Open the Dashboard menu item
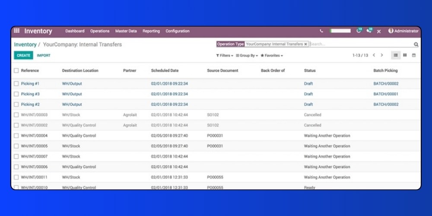 75,31
